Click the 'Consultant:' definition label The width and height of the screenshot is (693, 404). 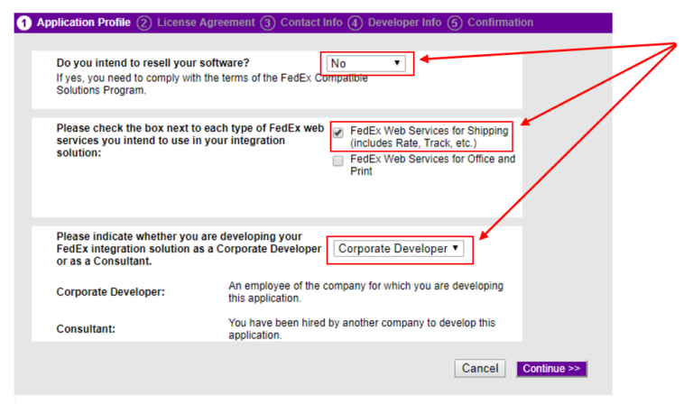[86, 329]
